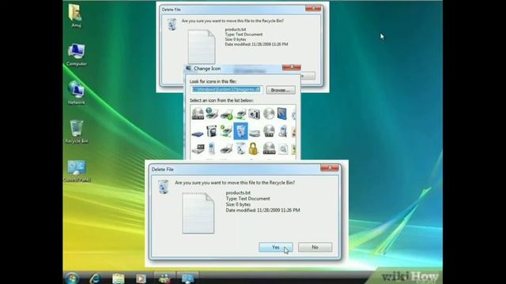The height and width of the screenshot is (284, 506).
Task: Launch Internet Explorer from taskbar
Action: click(95, 278)
